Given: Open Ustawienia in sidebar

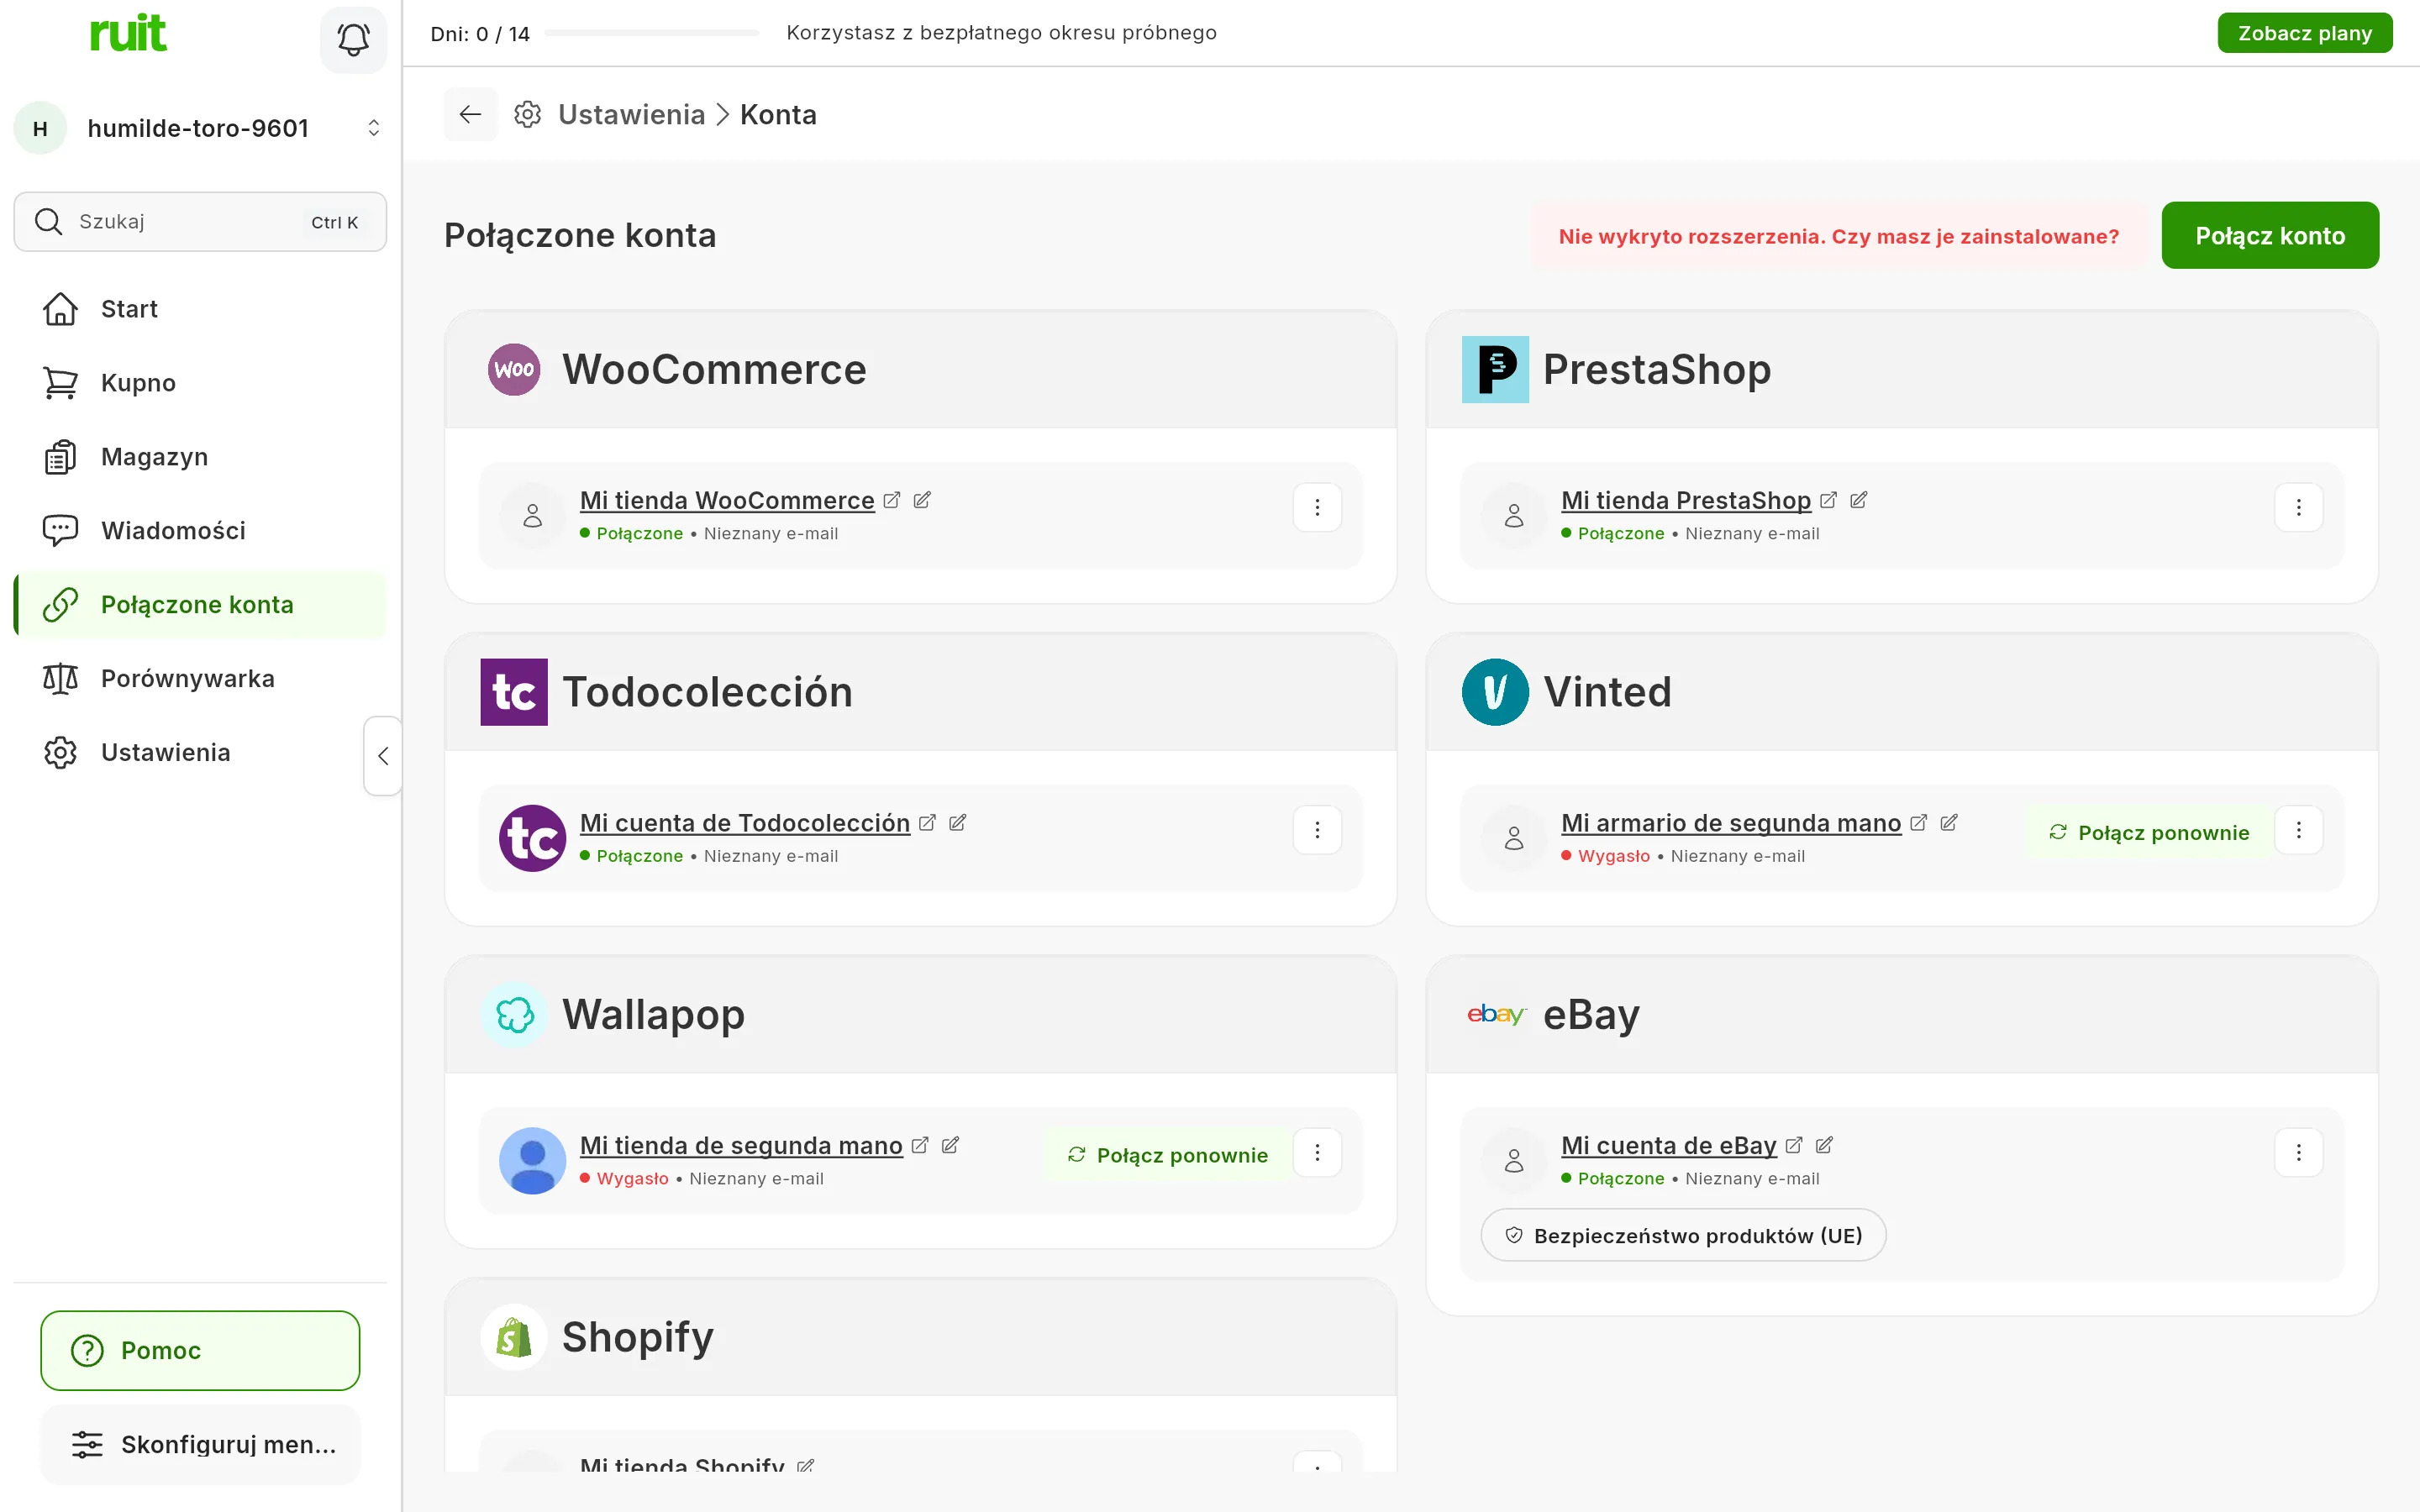Looking at the screenshot, I should pyautogui.click(x=200, y=753).
